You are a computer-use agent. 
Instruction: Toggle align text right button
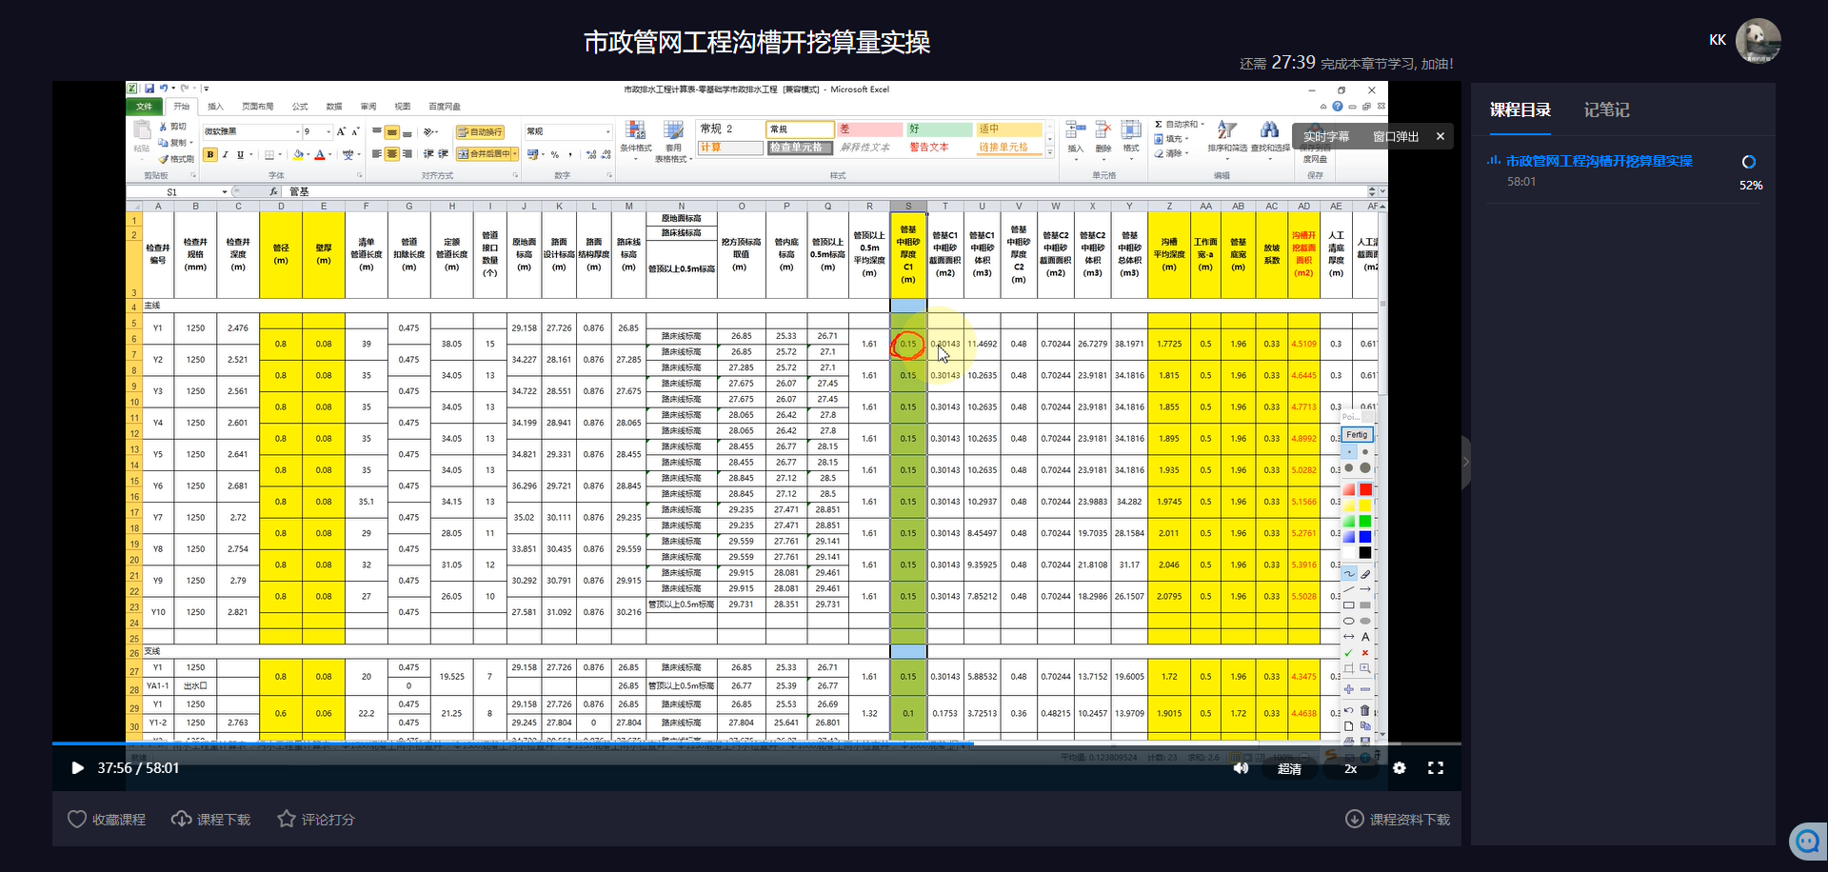(x=407, y=154)
